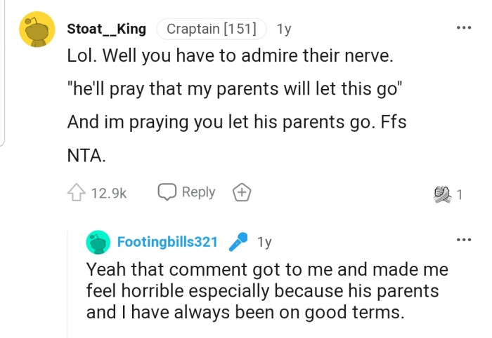Click the 12.9k vote count
The image size is (492, 338).
point(109,193)
